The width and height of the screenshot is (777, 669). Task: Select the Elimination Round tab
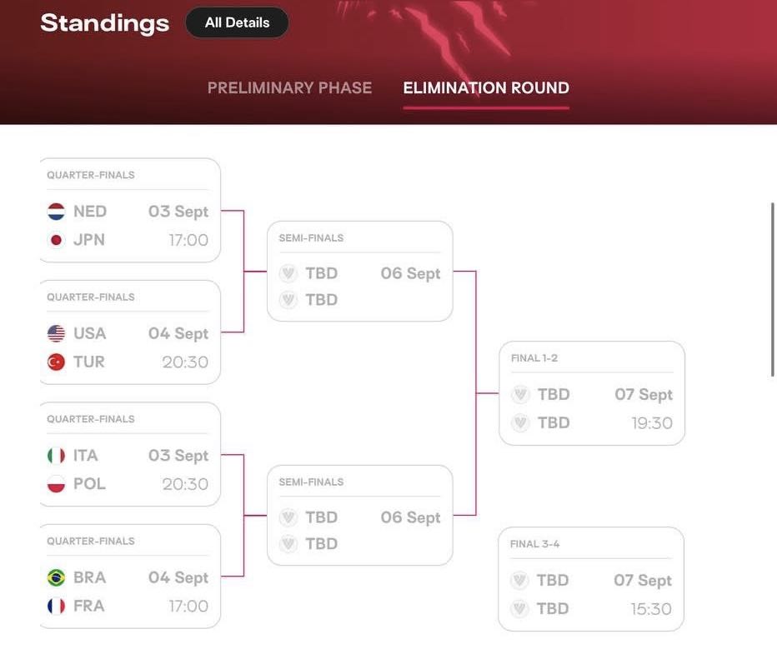pos(486,87)
